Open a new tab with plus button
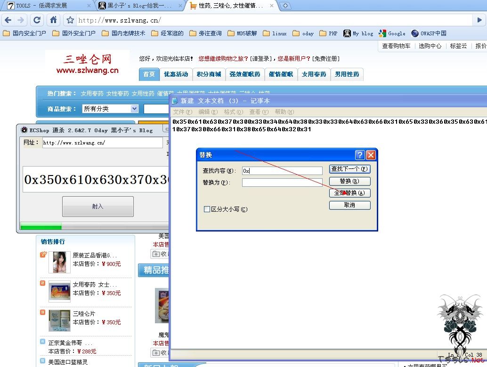This screenshot has height=367, width=487. pos(285,5)
